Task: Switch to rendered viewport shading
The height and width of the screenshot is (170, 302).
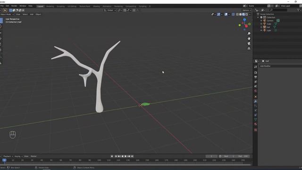Action: (x=246, y=14)
